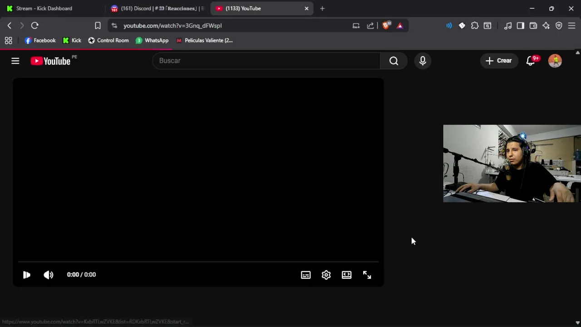Switch to the Discord Reacciones tab
The height and width of the screenshot is (327, 581).
[x=158, y=8]
